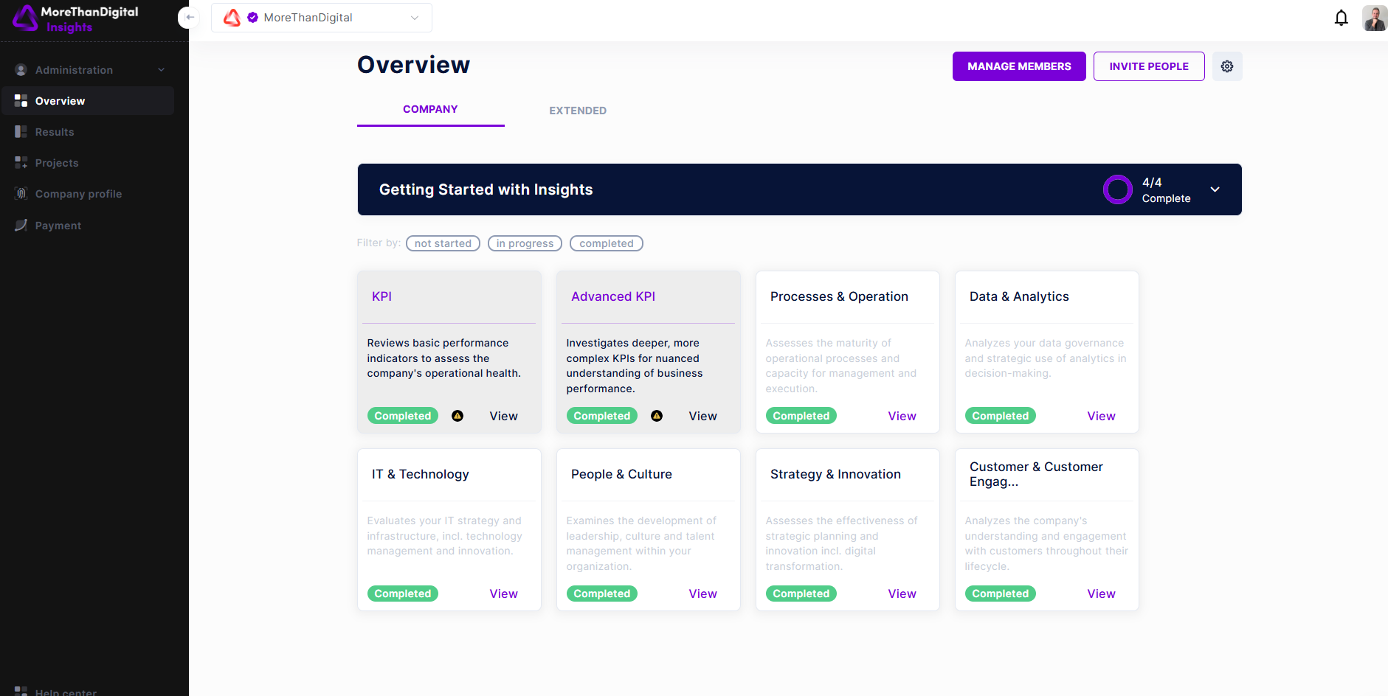
Task: Click the Invite People button
Action: (1148, 66)
